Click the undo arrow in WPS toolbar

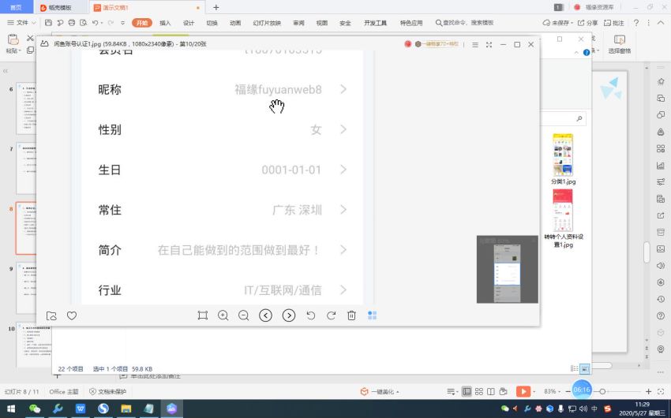[95, 23]
